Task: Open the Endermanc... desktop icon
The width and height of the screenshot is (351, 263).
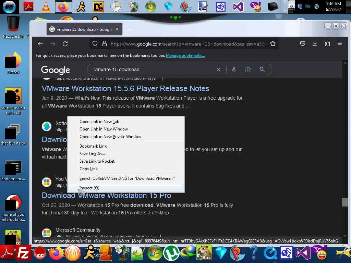Action: coord(13,171)
